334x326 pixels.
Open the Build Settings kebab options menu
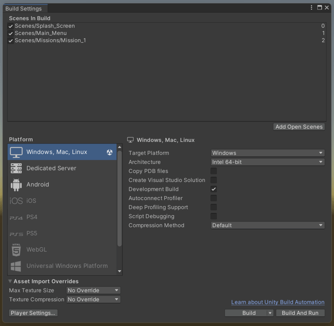311,8
